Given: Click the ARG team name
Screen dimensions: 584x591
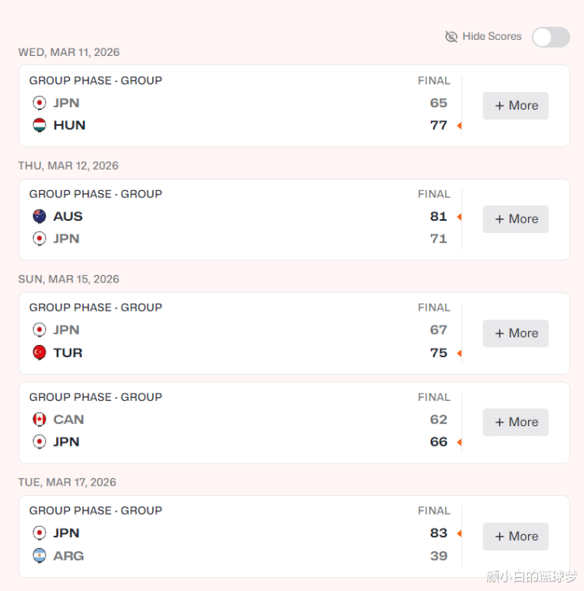Looking at the screenshot, I should tap(68, 555).
